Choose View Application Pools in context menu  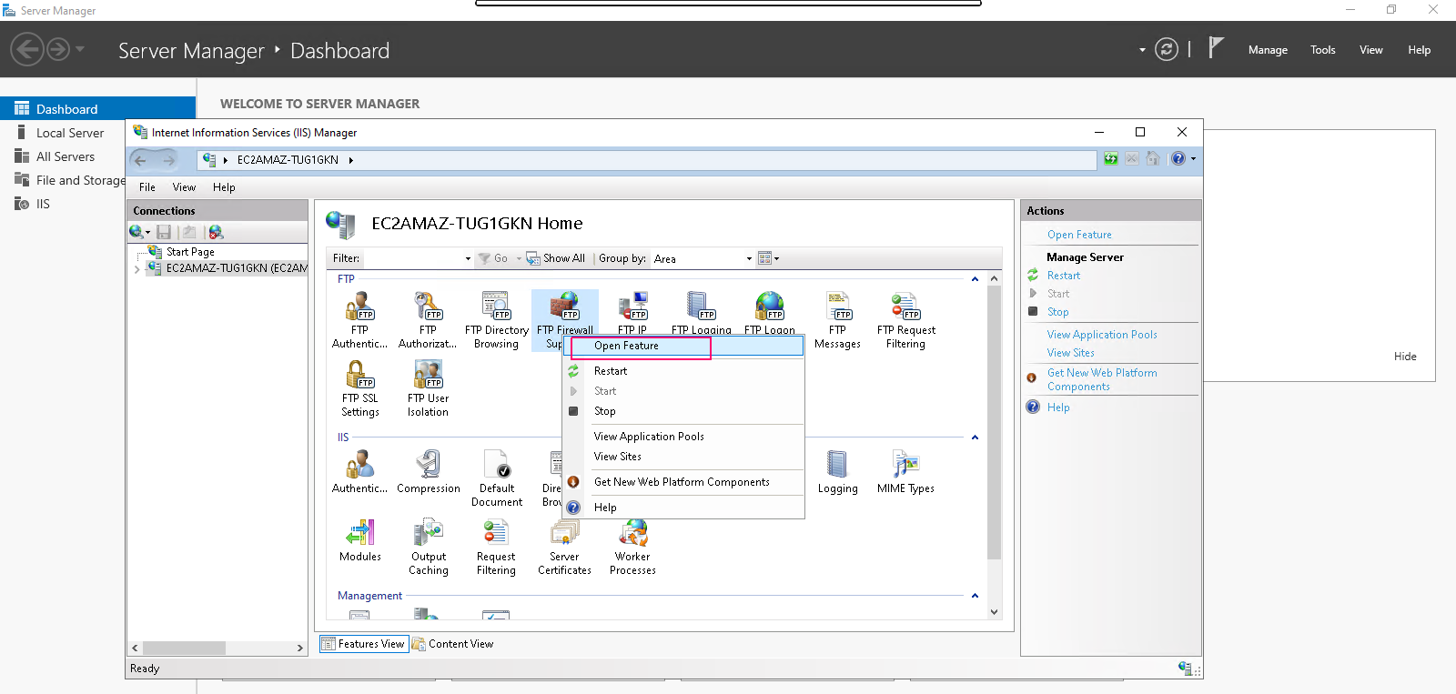(683, 437)
